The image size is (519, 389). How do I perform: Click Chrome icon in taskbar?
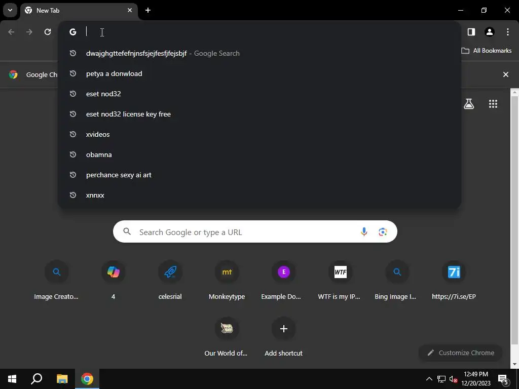(87, 379)
